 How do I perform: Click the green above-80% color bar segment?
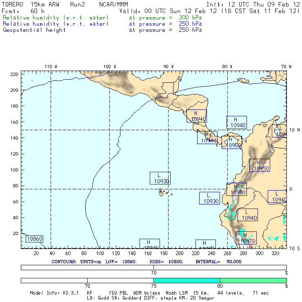tap(253, 280)
